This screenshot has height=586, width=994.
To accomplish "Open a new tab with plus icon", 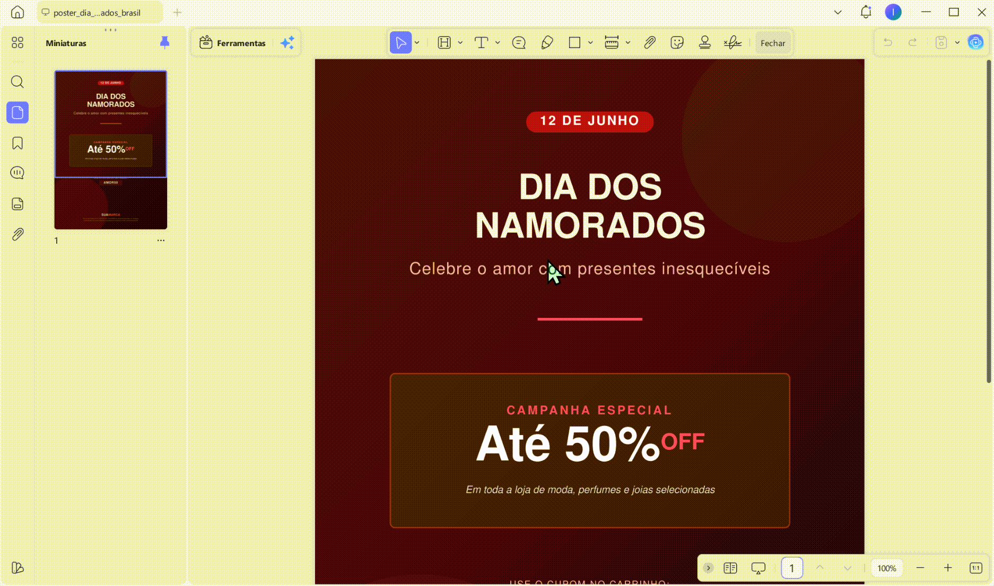I will pyautogui.click(x=177, y=12).
